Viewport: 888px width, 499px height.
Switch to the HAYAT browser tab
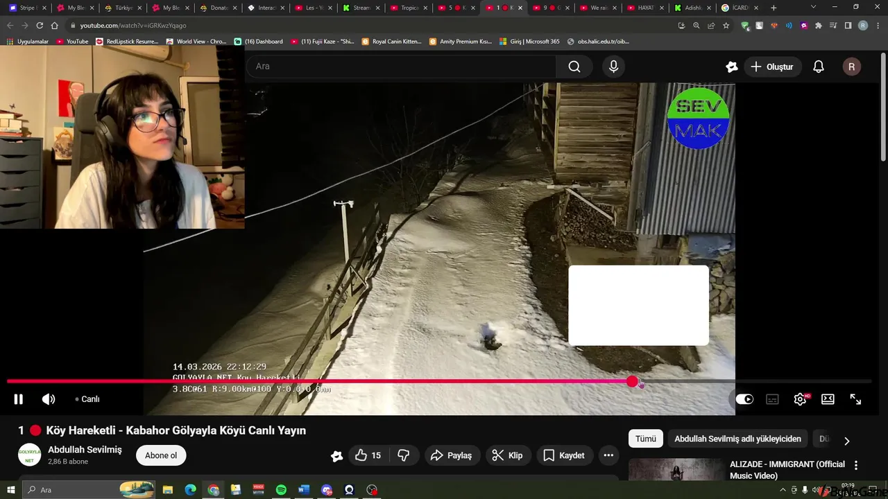646,8
